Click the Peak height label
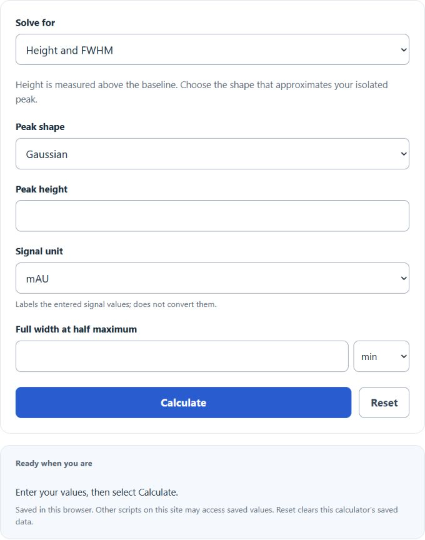425x540 pixels. coord(41,189)
